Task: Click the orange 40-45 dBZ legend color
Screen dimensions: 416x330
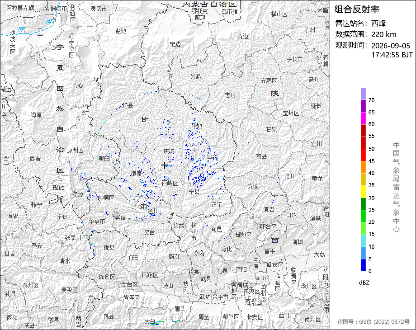Action: tap(364, 167)
